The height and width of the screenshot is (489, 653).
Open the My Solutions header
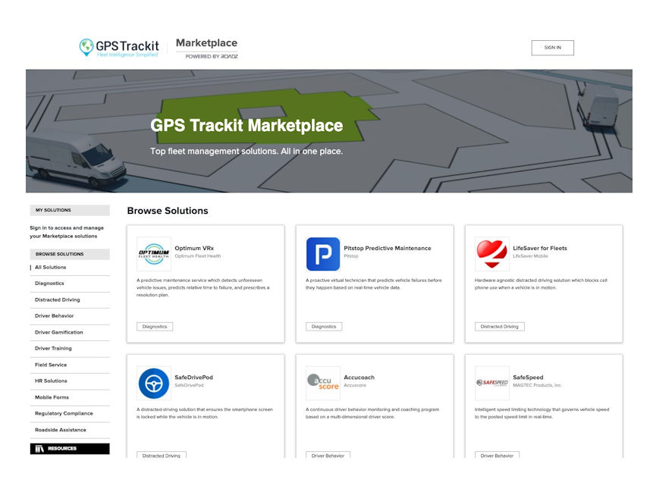pyautogui.click(x=70, y=210)
